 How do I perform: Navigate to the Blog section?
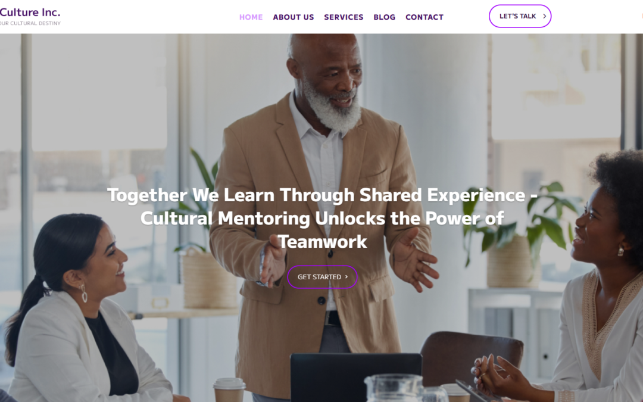point(384,17)
